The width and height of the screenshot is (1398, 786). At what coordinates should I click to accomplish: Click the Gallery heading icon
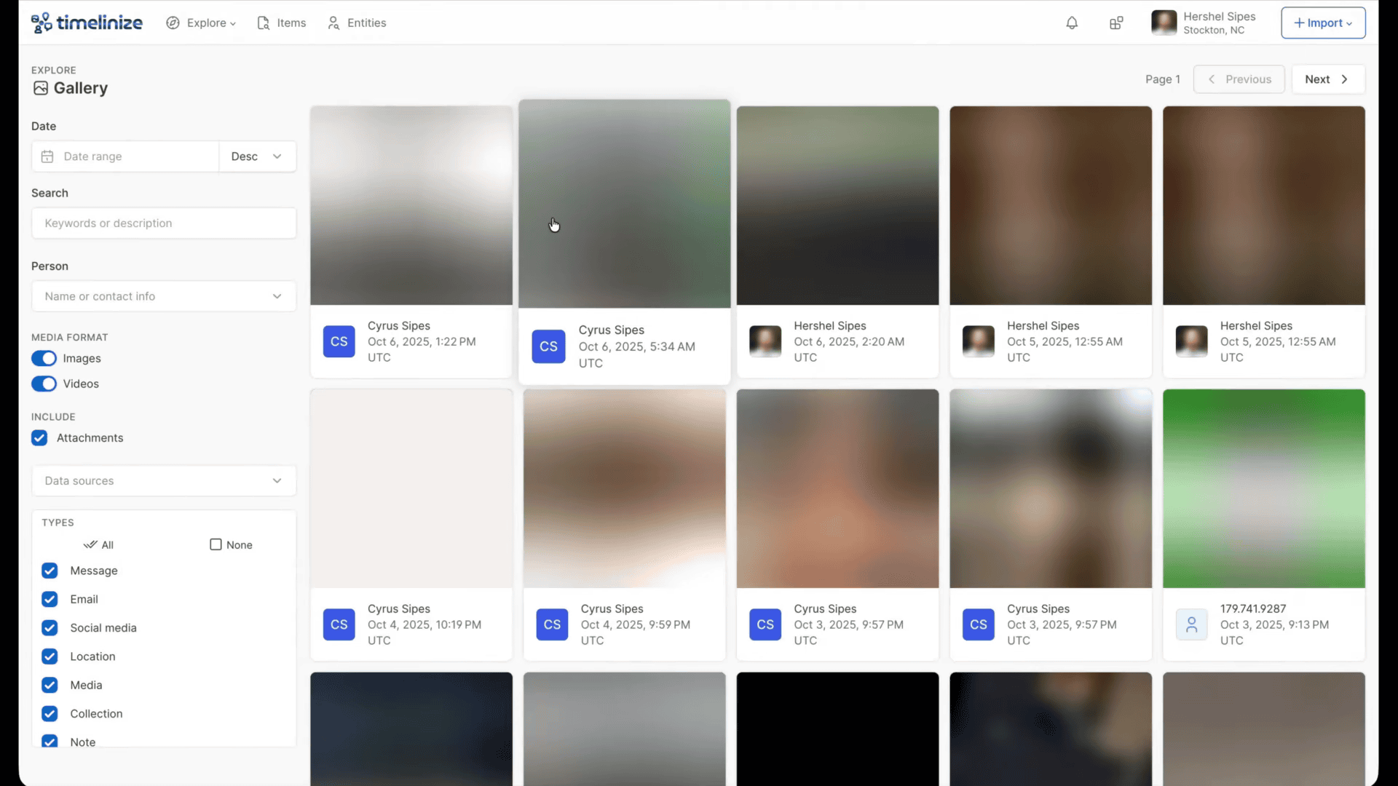41,88
